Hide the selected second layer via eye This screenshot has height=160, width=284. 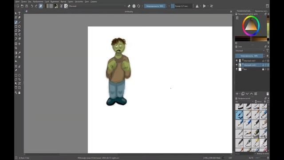pos(237,65)
